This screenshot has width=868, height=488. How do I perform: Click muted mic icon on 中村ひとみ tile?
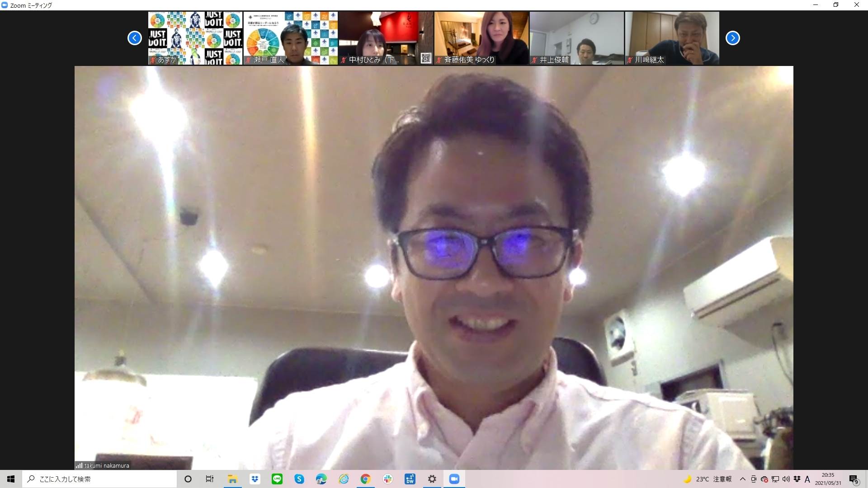coord(344,60)
